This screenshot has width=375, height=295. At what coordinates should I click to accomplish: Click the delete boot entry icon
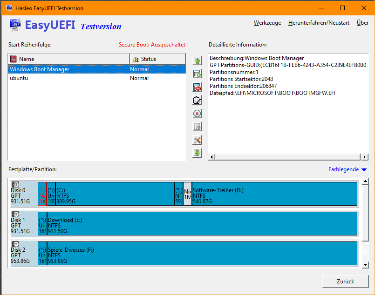197,87
